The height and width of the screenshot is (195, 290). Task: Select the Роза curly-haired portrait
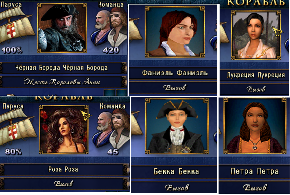64,129
